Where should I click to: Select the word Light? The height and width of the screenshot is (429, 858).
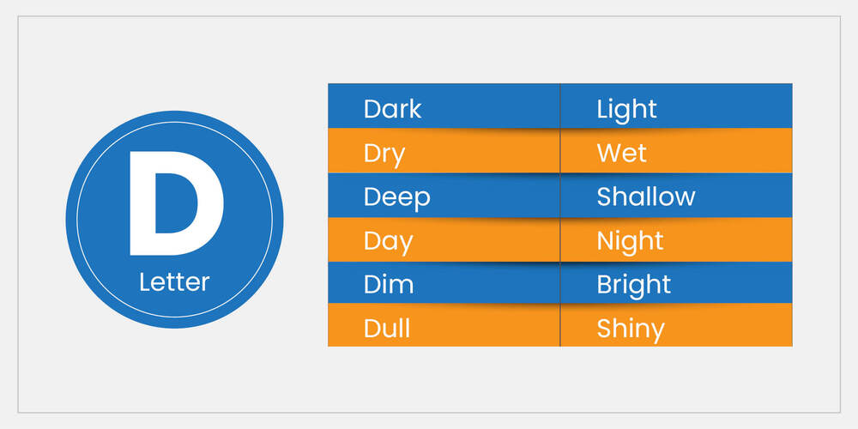tap(626, 109)
